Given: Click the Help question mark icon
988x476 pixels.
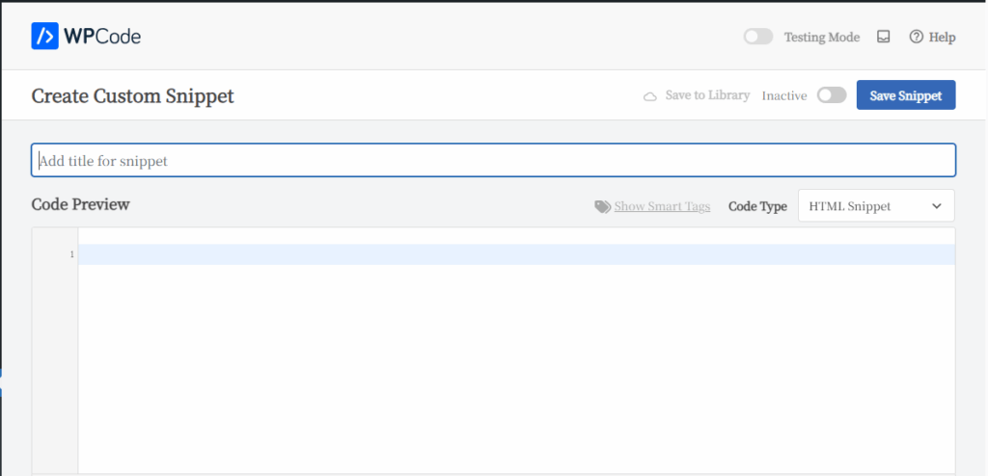Looking at the screenshot, I should coord(916,37).
